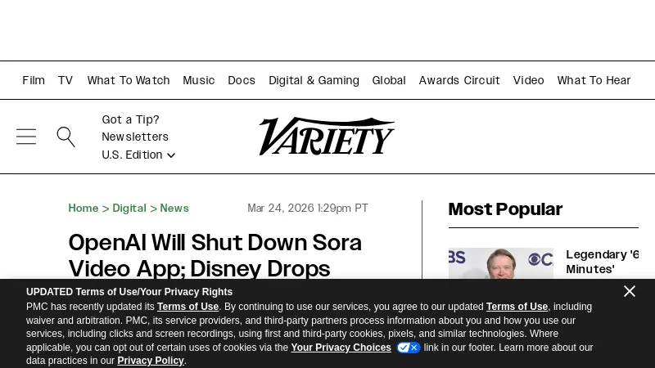655x368 pixels.
Task: Go to the TV section
Action: click(65, 80)
